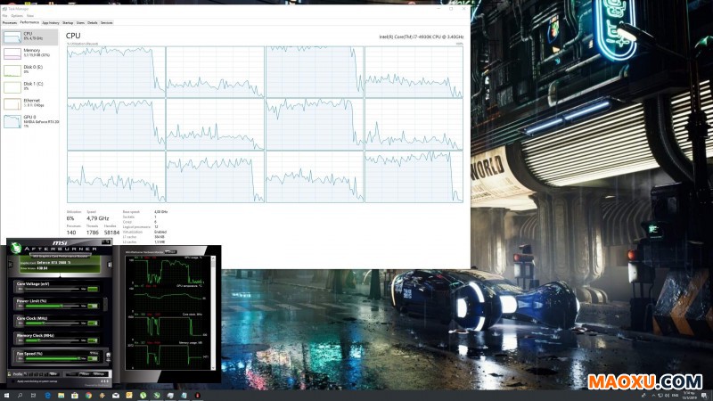Open Windows Search from the taskbar
The height and width of the screenshot is (401, 713).
pyautogui.click(x=20, y=396)
